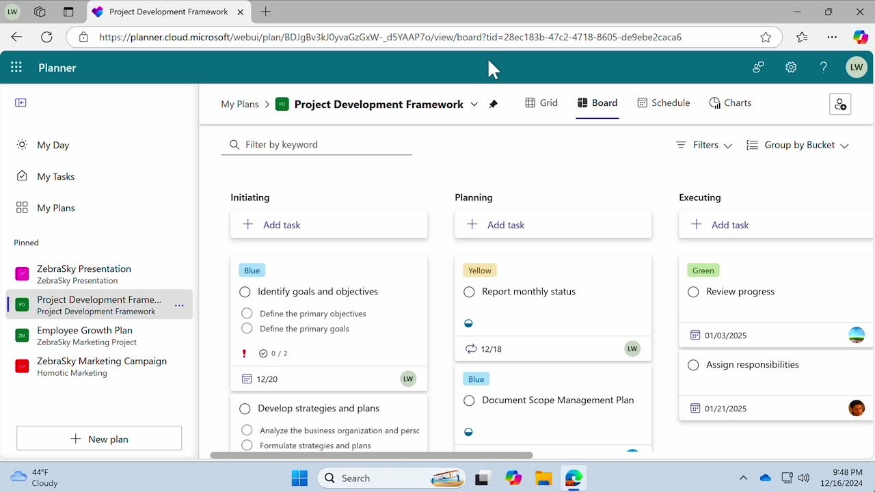The height and width of the screenshot is (492, 875).
Task: Add task in the Planning bucket
Action: pyautogui.click(x=552, y=225)
